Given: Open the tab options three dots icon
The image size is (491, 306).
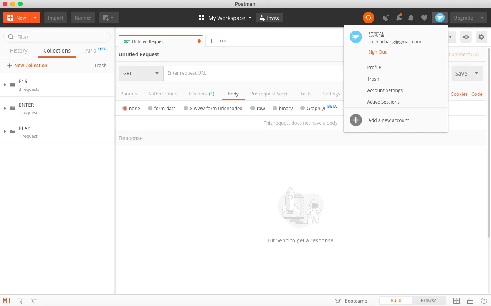Looking at the screenshot, I should [x=223, y=41].
